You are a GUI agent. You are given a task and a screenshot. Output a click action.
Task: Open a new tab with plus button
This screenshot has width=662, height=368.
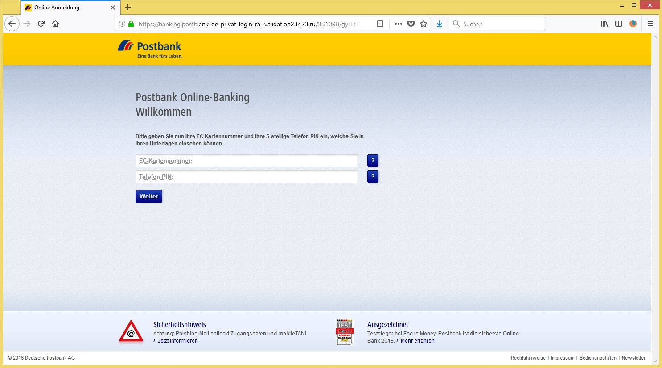coord(128,7)
